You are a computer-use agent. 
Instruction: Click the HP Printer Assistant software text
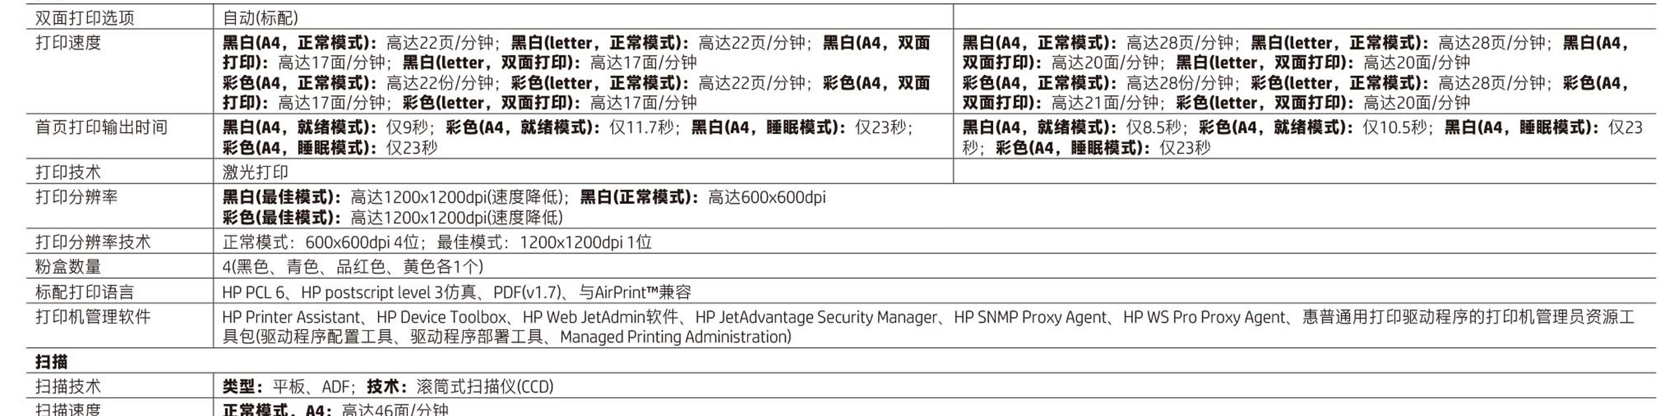point(291,318)
